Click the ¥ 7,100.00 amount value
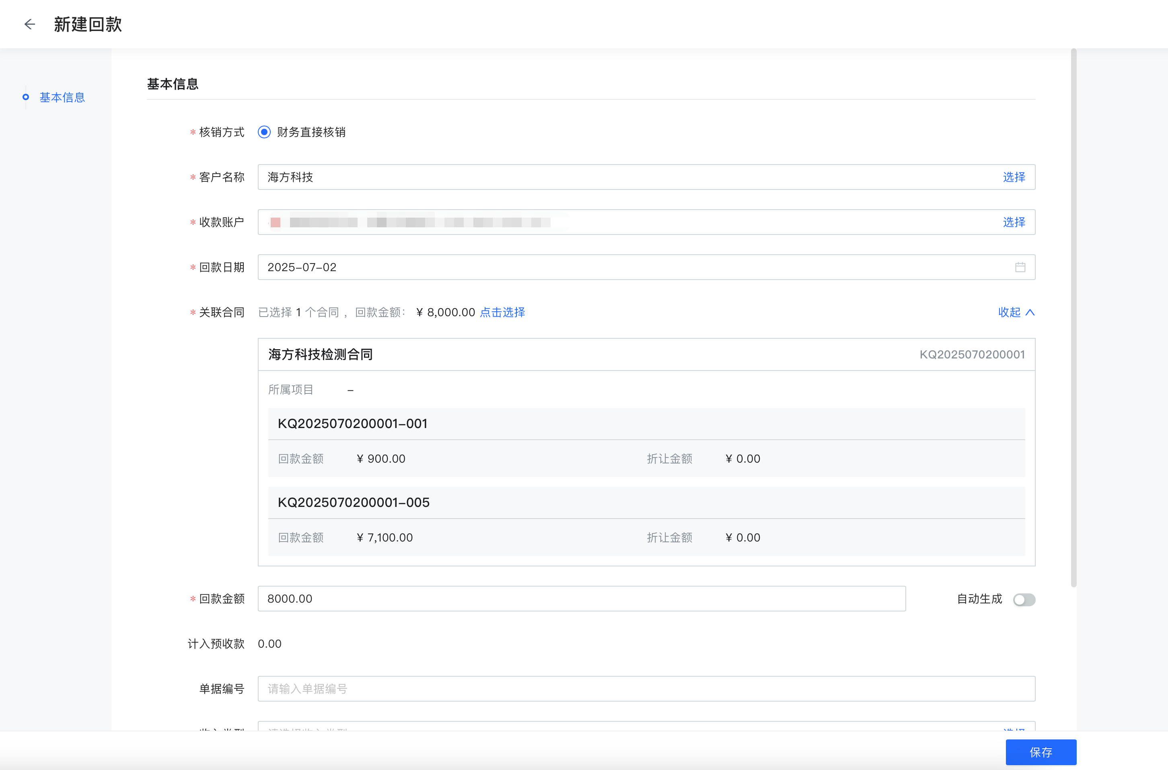The width and height of the screenshot is (1168, 770). (x=385, y=538)
